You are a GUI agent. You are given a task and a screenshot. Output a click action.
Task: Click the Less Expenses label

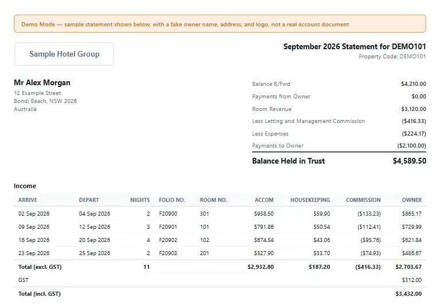coord(270,134)
